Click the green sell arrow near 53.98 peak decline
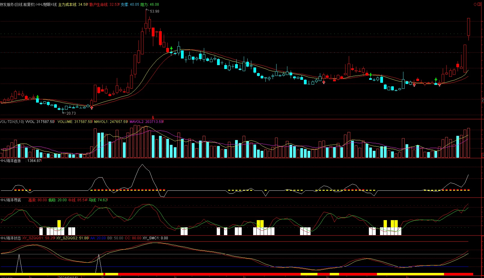 point(171,48)
